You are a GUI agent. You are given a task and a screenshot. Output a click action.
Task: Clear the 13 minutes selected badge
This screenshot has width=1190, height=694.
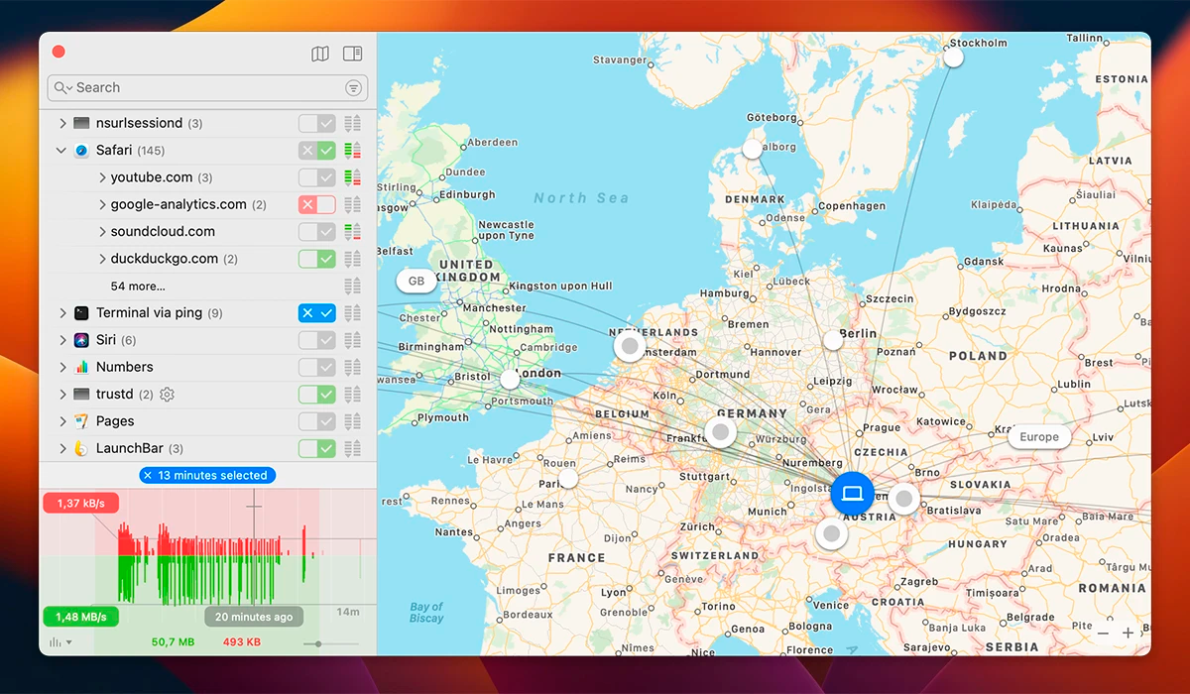pyautogui.click(x=148, y=476)
